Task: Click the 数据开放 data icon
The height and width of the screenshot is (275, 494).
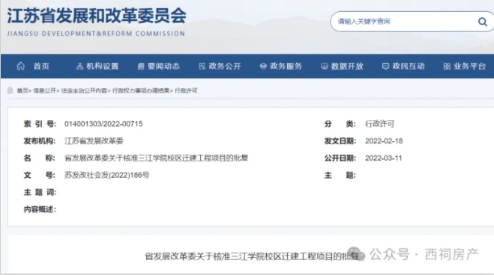Action: coord(324,67)
